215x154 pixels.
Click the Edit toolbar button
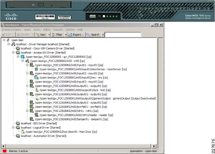click(8, 35)
